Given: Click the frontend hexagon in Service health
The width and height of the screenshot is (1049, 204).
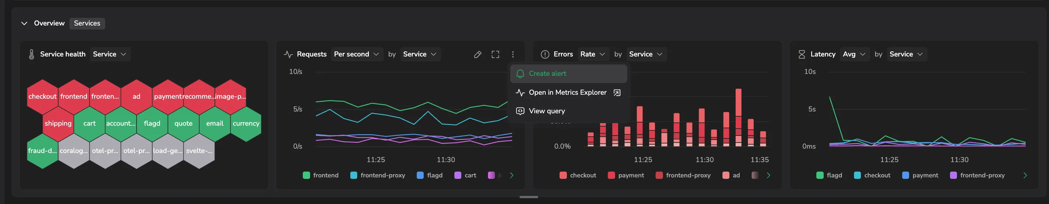Looking at the screenshot, I should pyautogui.click(x=74, y=97).
